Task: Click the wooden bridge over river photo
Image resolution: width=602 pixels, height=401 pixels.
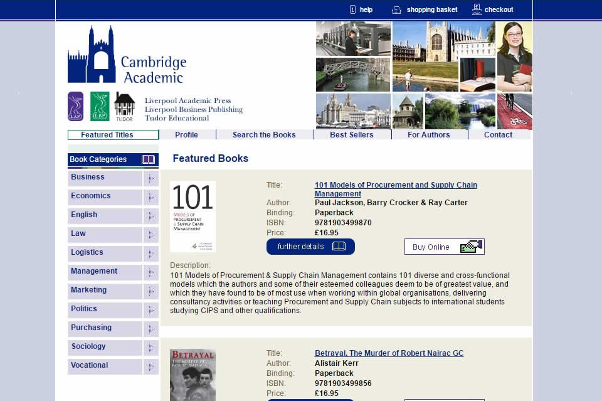Action: coord(353,75)
